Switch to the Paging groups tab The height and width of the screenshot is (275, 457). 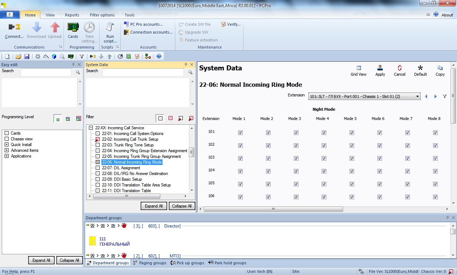tap(150, 263)
